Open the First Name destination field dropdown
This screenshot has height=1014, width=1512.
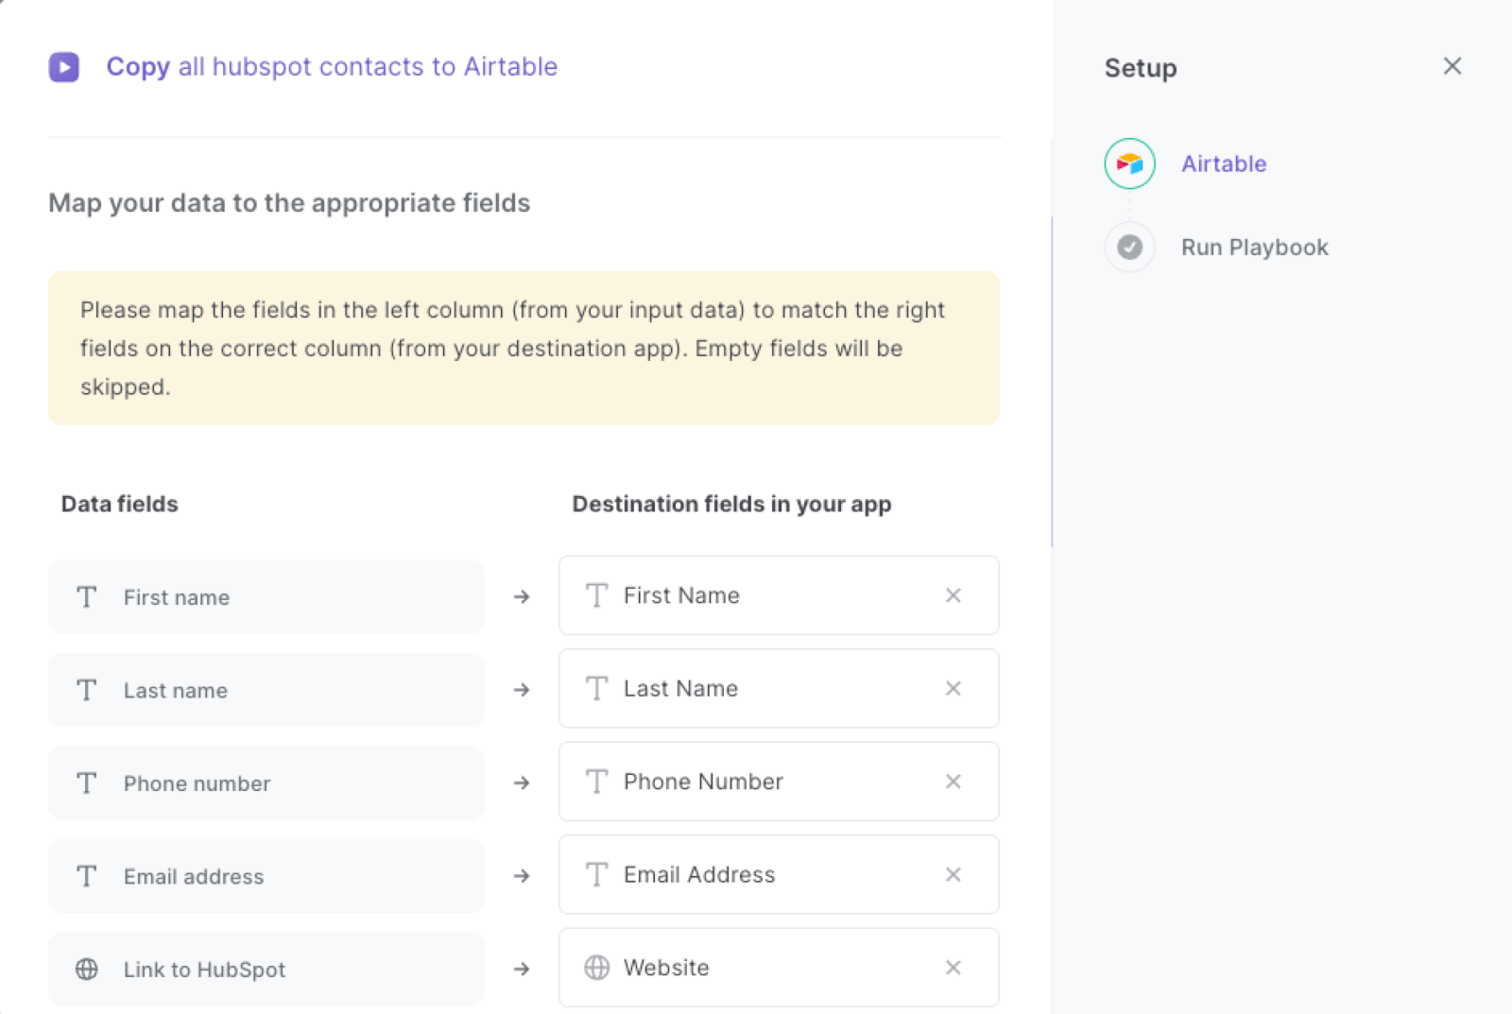[779, 595]
